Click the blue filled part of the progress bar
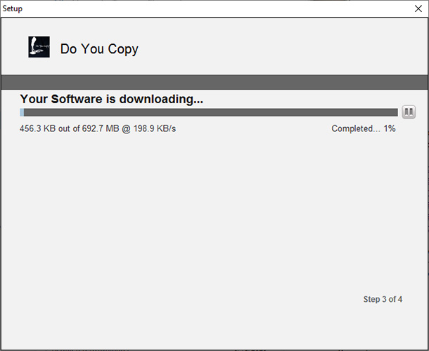Image resolution: width=429 pixels, height=351 pixels. 22,112
